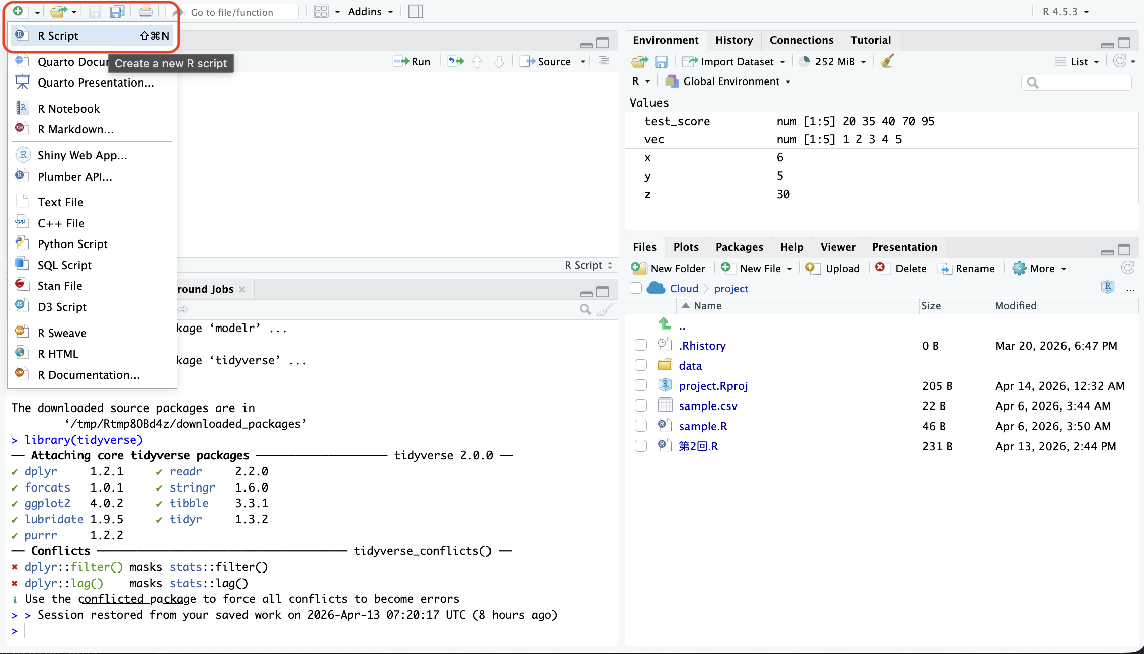Click the clear environment broom icon
1144x654 pixels.
point(887,61)
